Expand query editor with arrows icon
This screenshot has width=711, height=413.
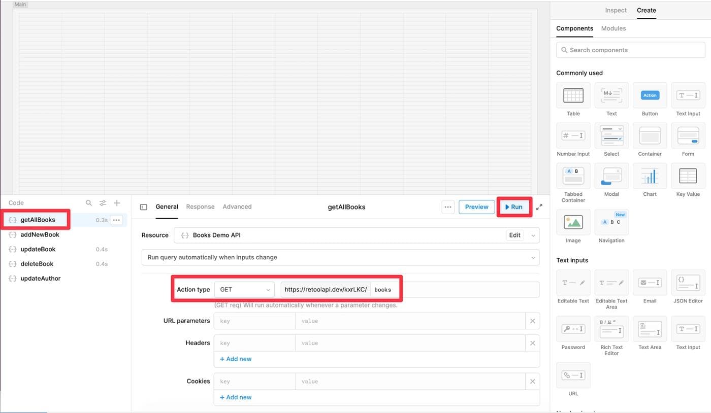pyautogui.click(x=539, y=207)
